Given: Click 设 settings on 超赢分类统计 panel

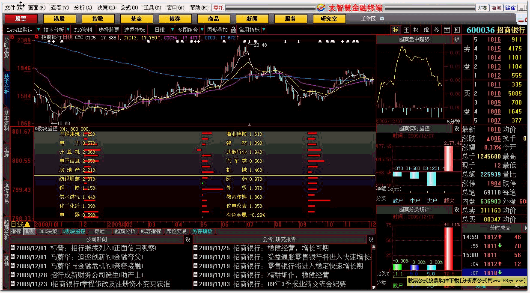Looking at the screenshot, I should (x=457, y=209).
